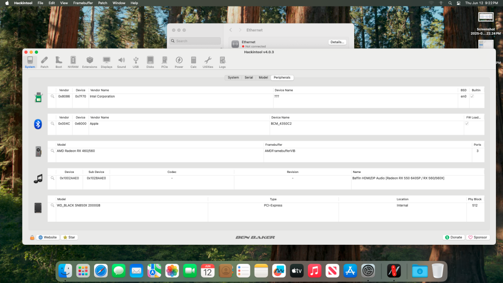Open the Patch tool
The width and height of the screenshot is (503, 283).
(44, 62)
